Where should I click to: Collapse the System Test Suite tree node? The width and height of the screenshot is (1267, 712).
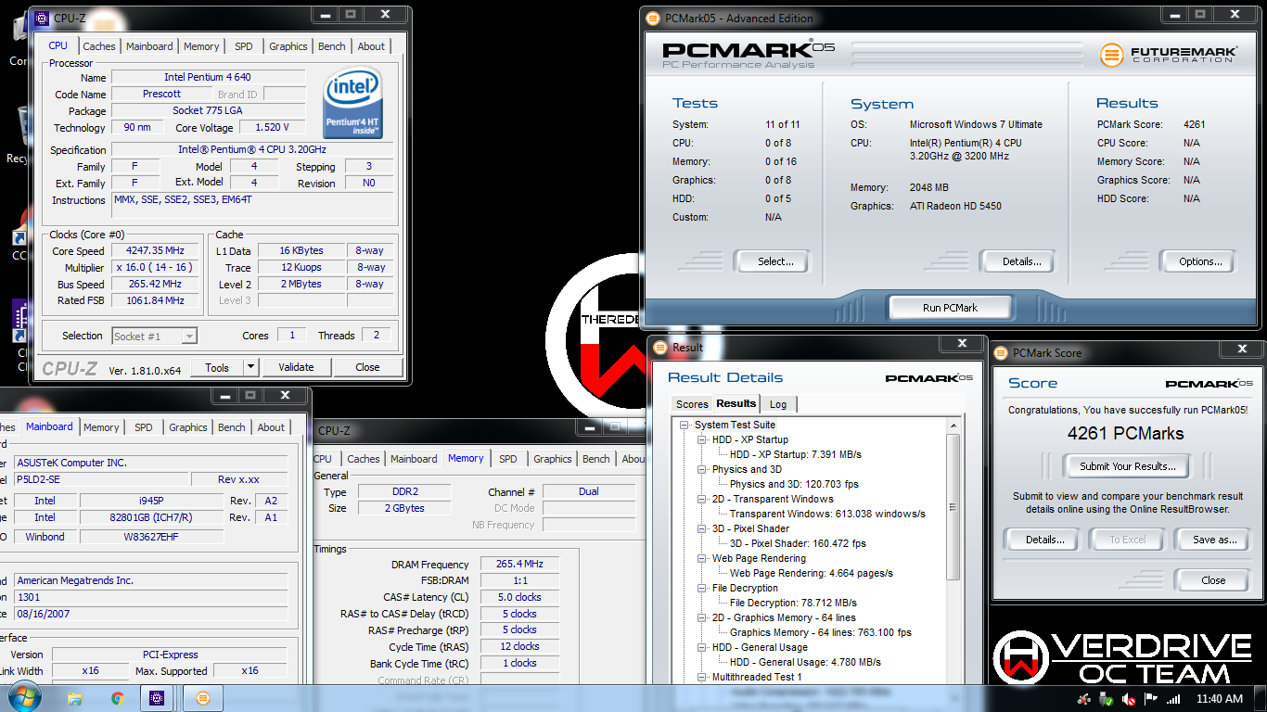coord(685,425)
